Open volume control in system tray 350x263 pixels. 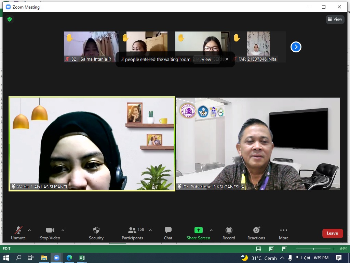pyautogui.click(x=307, y=258)
